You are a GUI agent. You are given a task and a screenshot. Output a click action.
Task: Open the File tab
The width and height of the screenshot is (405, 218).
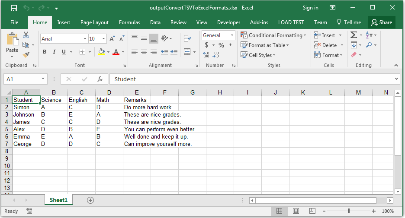(x=14, y=22)
